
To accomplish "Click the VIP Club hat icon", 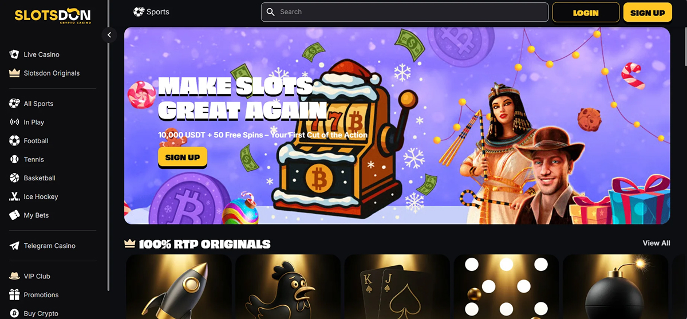I will tap(14, 276).
